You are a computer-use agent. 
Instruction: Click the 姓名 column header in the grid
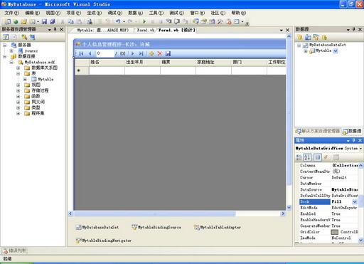coord(107,62)
